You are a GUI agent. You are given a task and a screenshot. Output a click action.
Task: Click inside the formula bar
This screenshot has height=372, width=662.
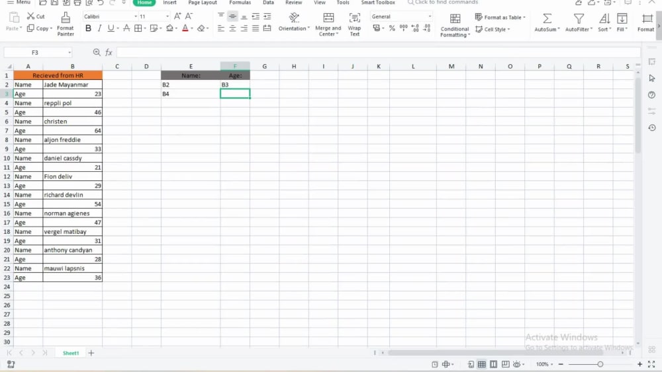pos(378,52)
